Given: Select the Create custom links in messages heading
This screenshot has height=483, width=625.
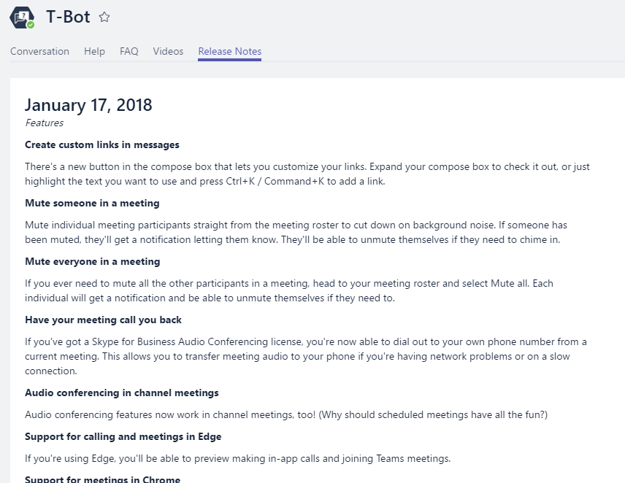Looking at the screenshot, I should click(x=101, y=144).
